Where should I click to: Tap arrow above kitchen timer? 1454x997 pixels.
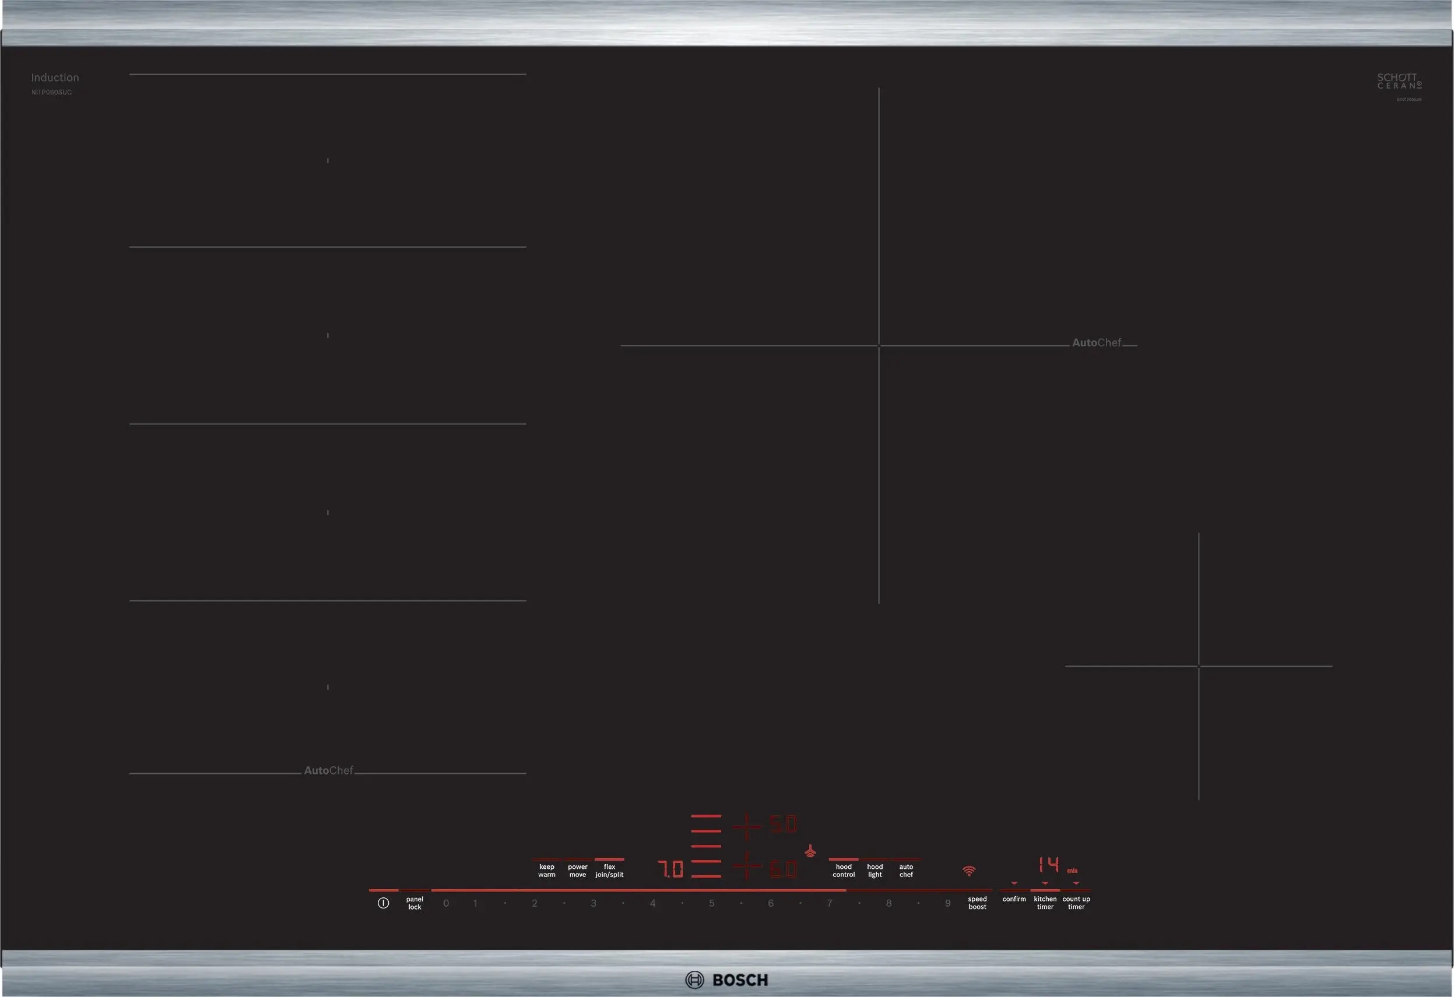pyautogui.click(x=1045, y=883)
